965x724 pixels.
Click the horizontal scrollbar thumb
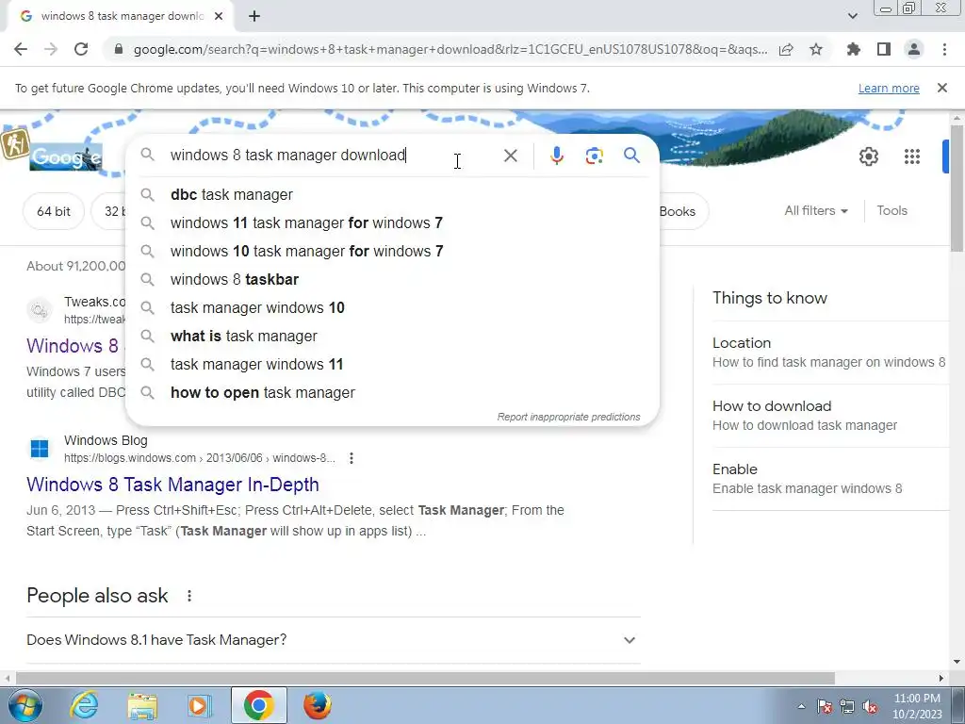[425, 678]
